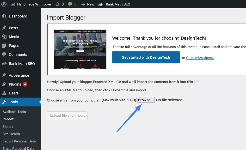
Task: Open the New content menu
Action: pyautogui.click(x=90, y=4)
